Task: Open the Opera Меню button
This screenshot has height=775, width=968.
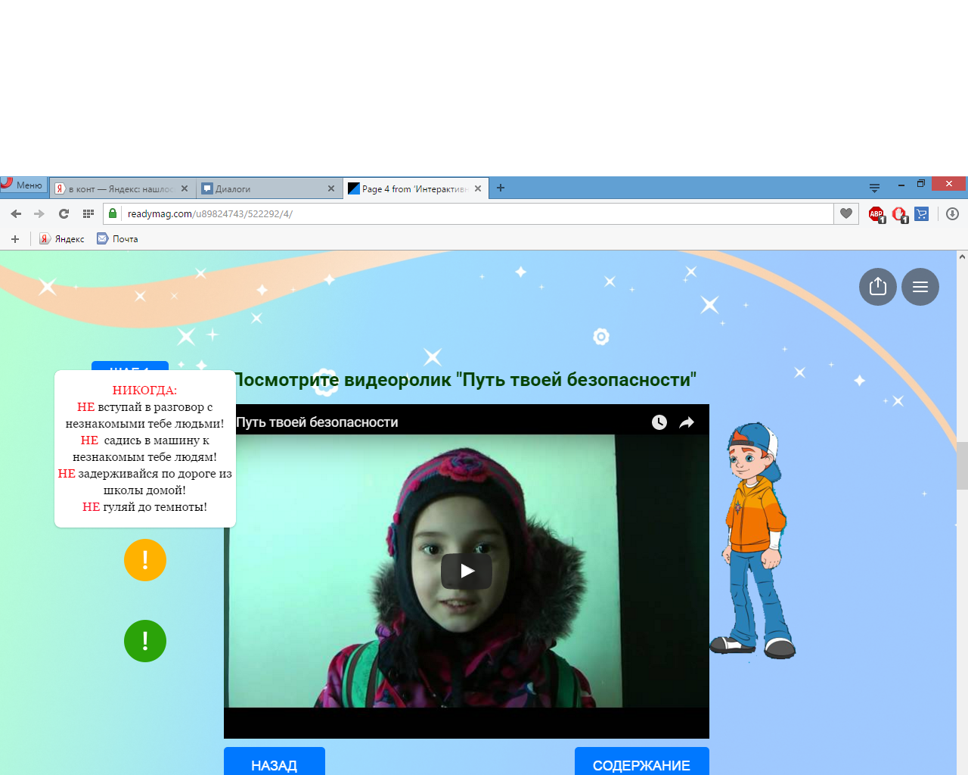Action: coord(24,185)
